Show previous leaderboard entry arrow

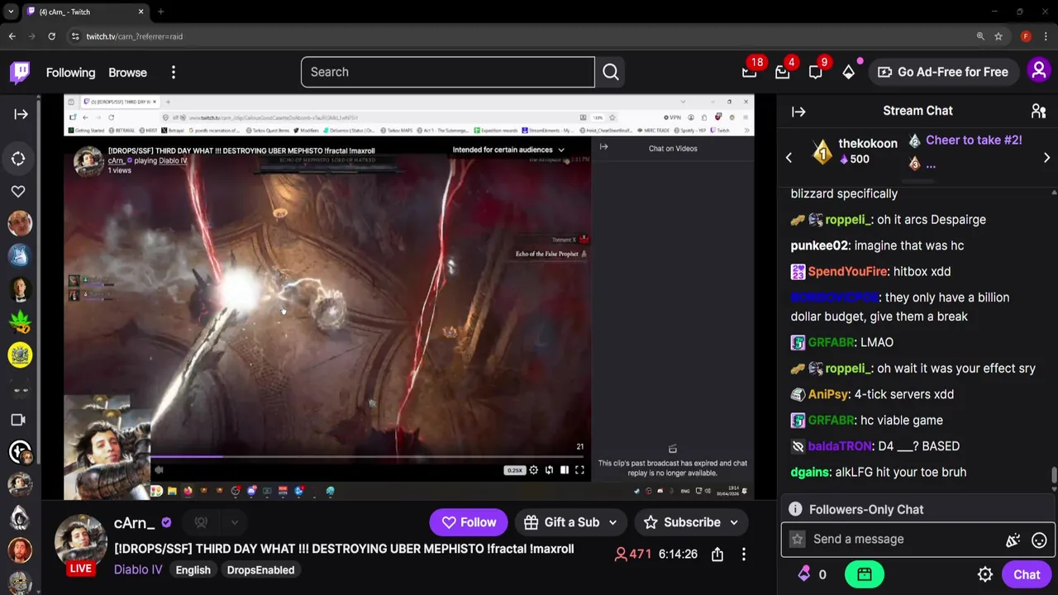(789, 157)
